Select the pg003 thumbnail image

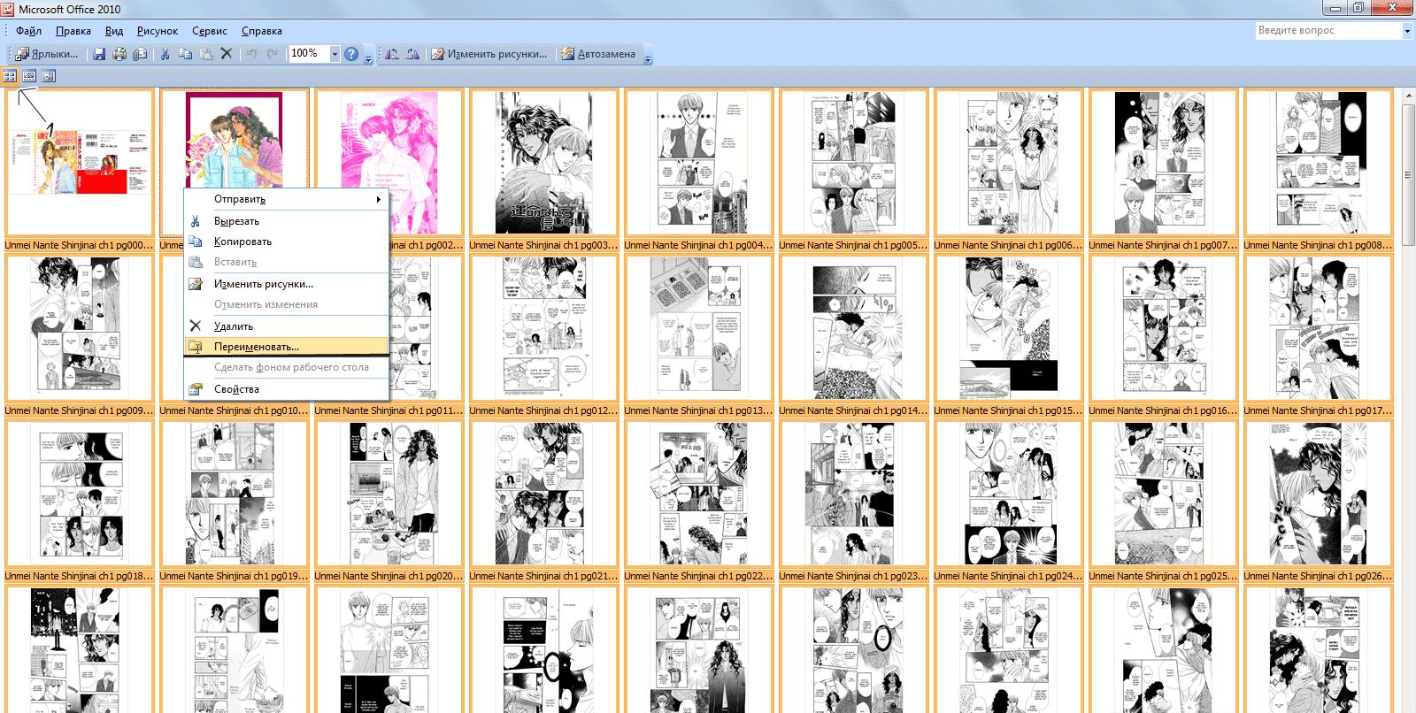point(543,163)
